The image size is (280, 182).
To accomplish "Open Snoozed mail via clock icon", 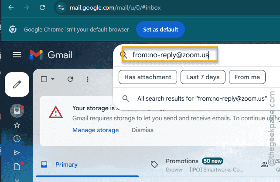I will [x=17, y=139].
